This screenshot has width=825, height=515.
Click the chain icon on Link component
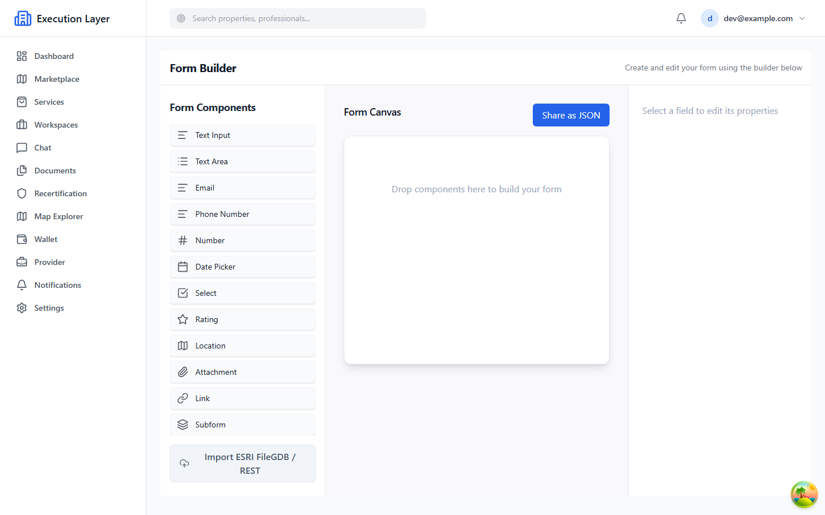183,398
